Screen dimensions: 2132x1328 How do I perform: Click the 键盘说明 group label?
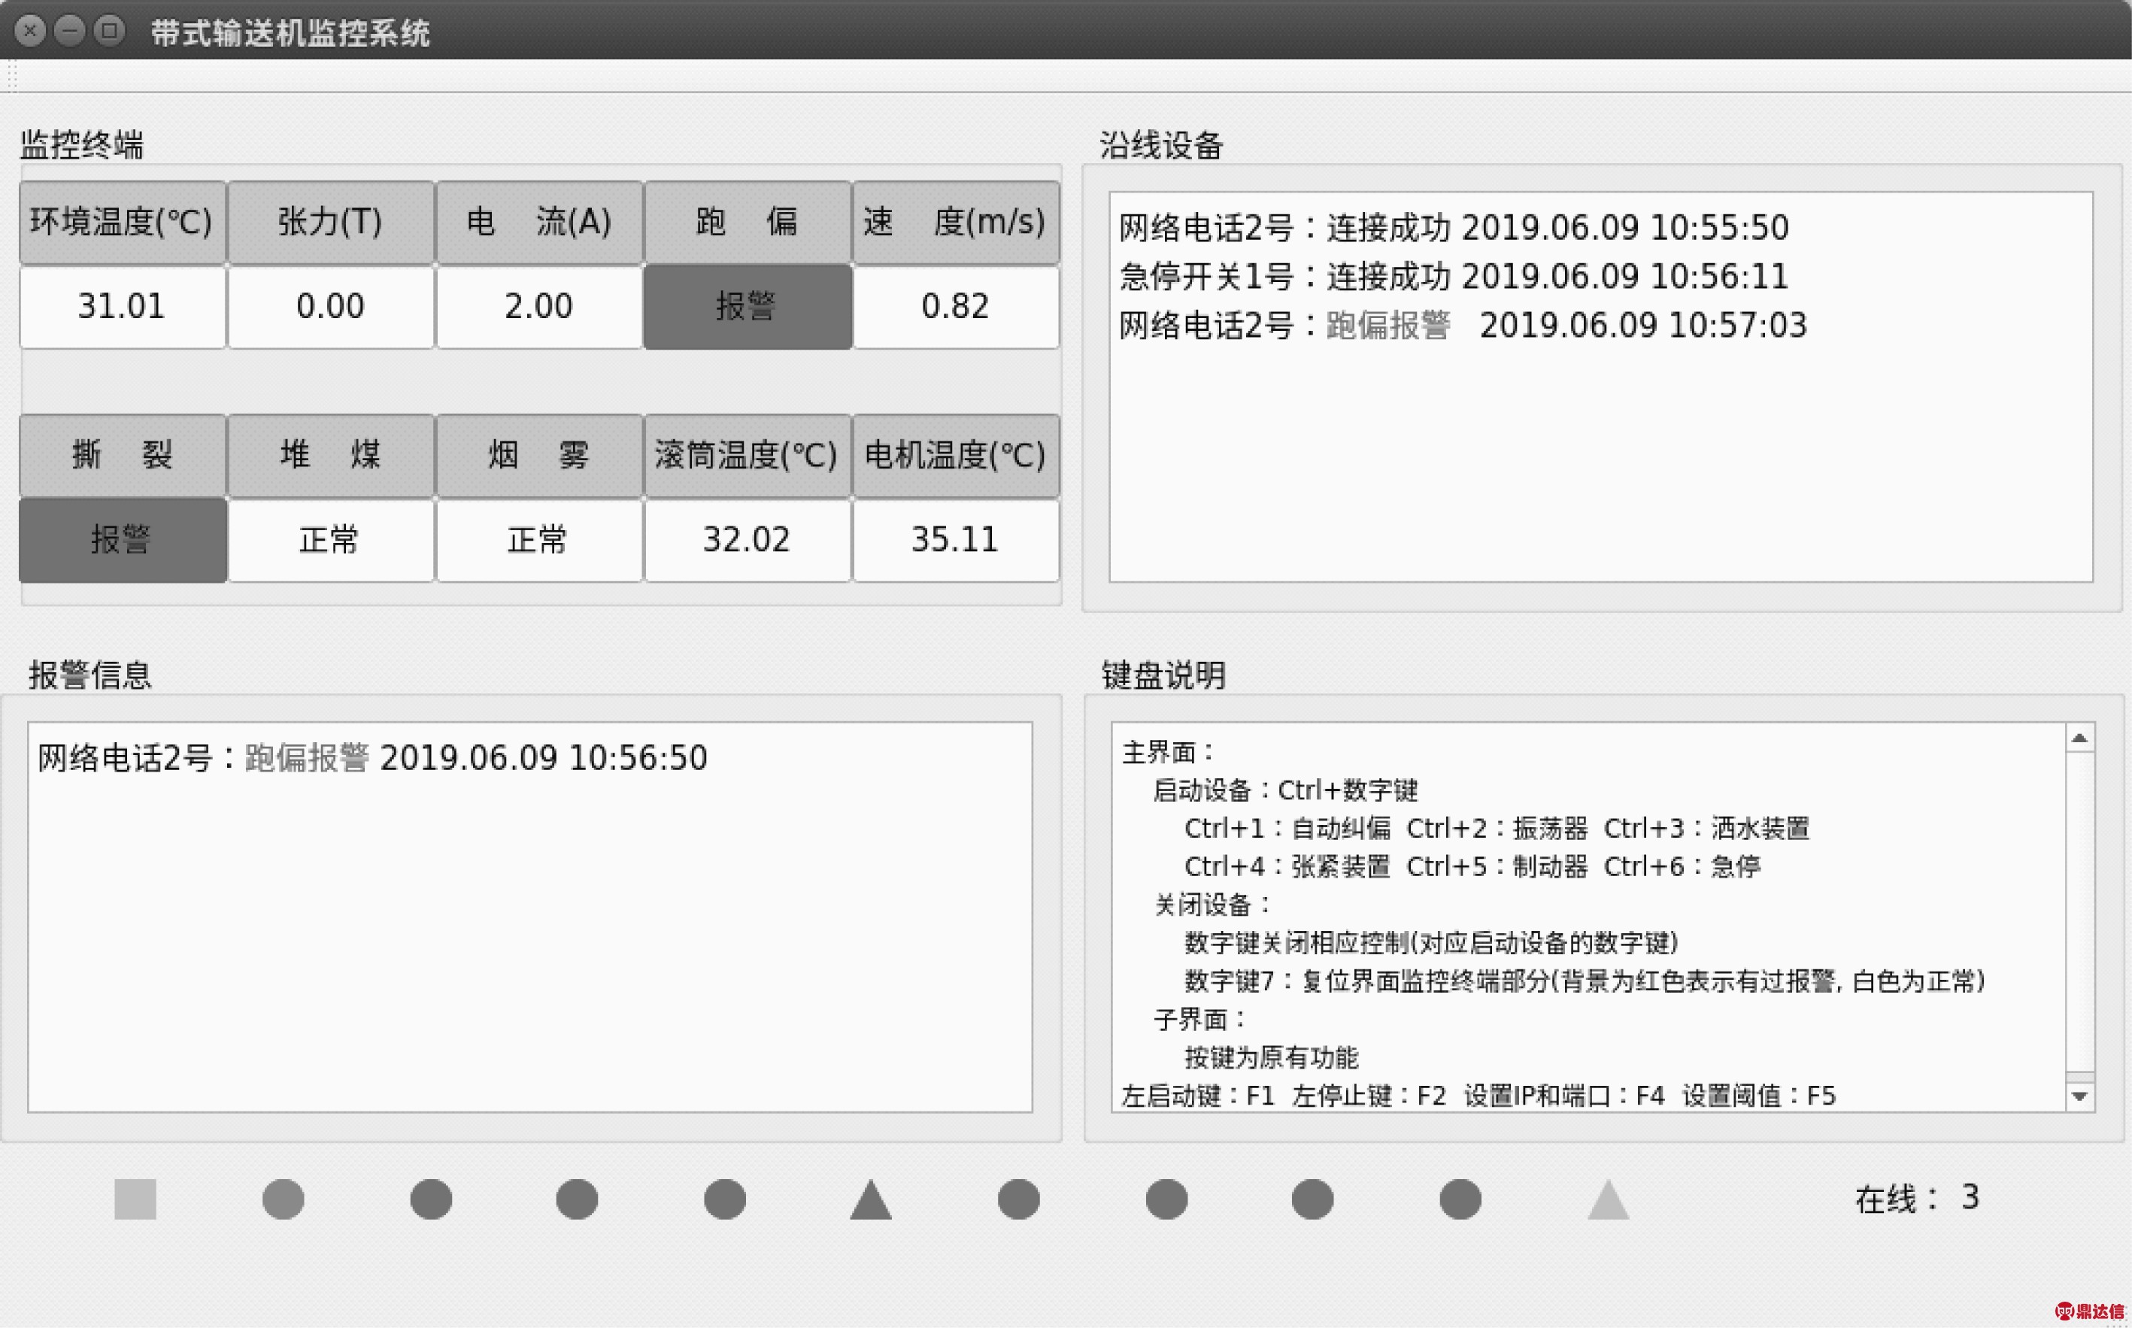1163,675
